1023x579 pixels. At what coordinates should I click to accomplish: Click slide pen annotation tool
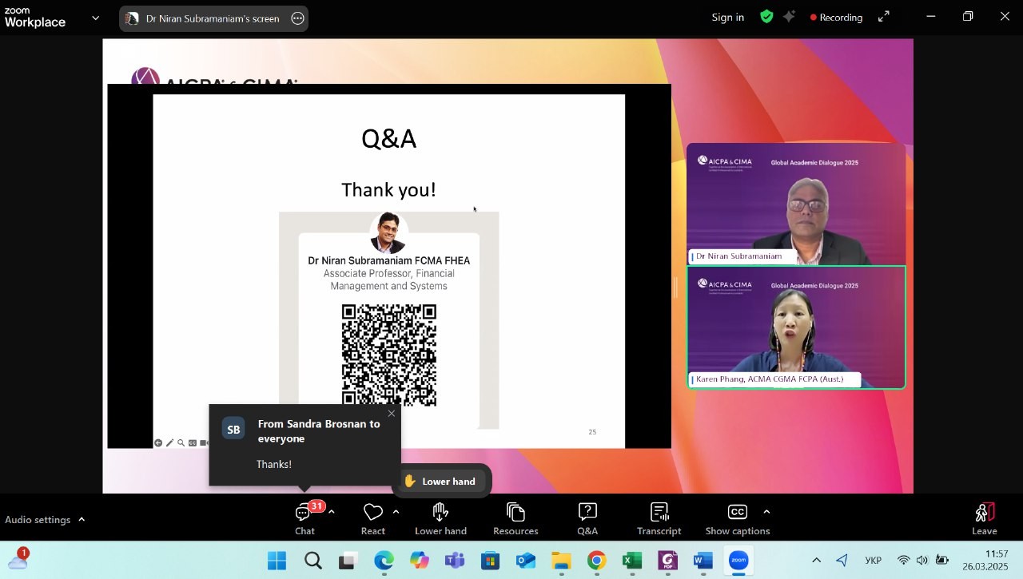pos(169,442)
